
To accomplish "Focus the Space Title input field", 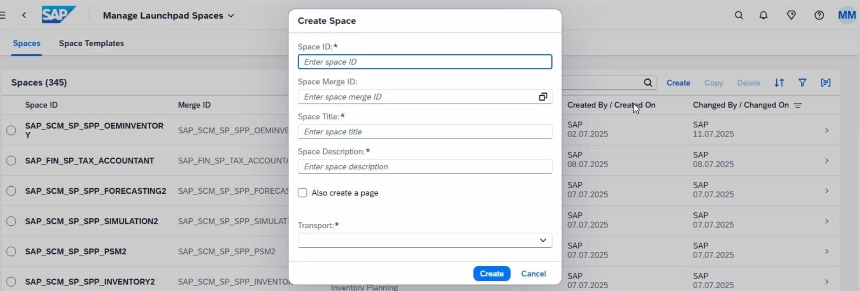I will click(425, 132).
